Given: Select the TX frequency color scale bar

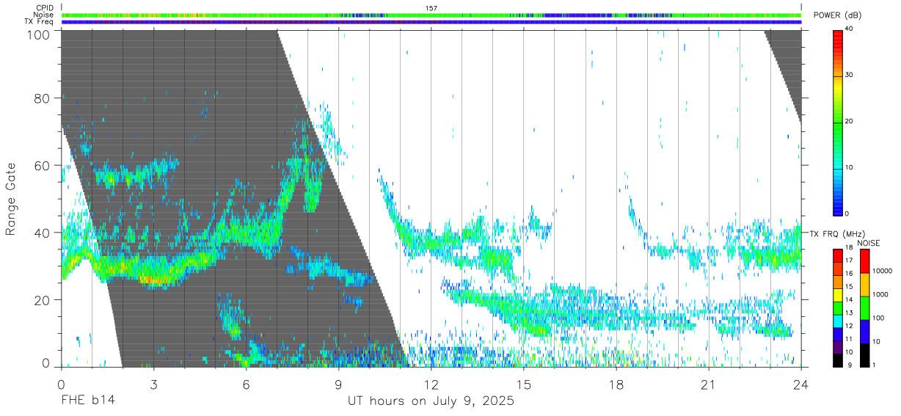Looking at the screenshot, I should pyautogui.click(x=838, y=307).
